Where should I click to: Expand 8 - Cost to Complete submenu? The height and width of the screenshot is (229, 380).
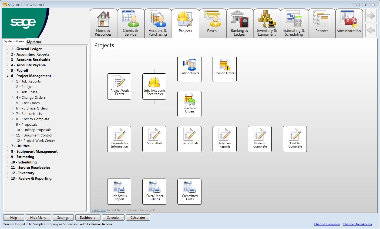point(13,119)
